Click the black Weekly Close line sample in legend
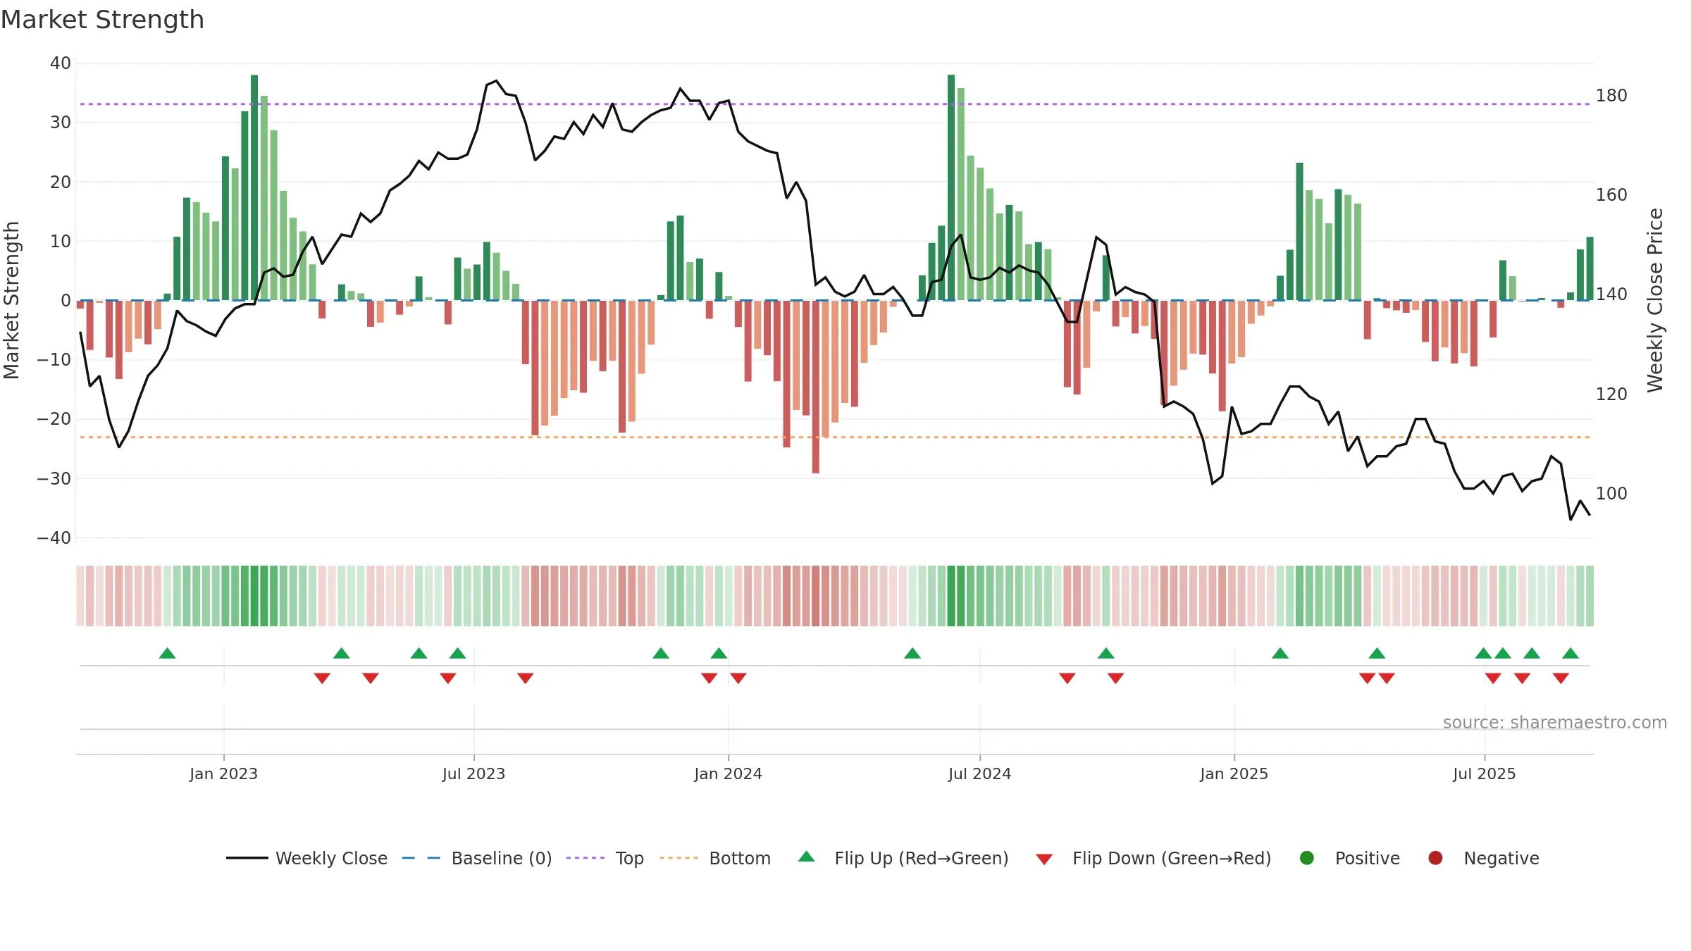 [x=247, y=858]
